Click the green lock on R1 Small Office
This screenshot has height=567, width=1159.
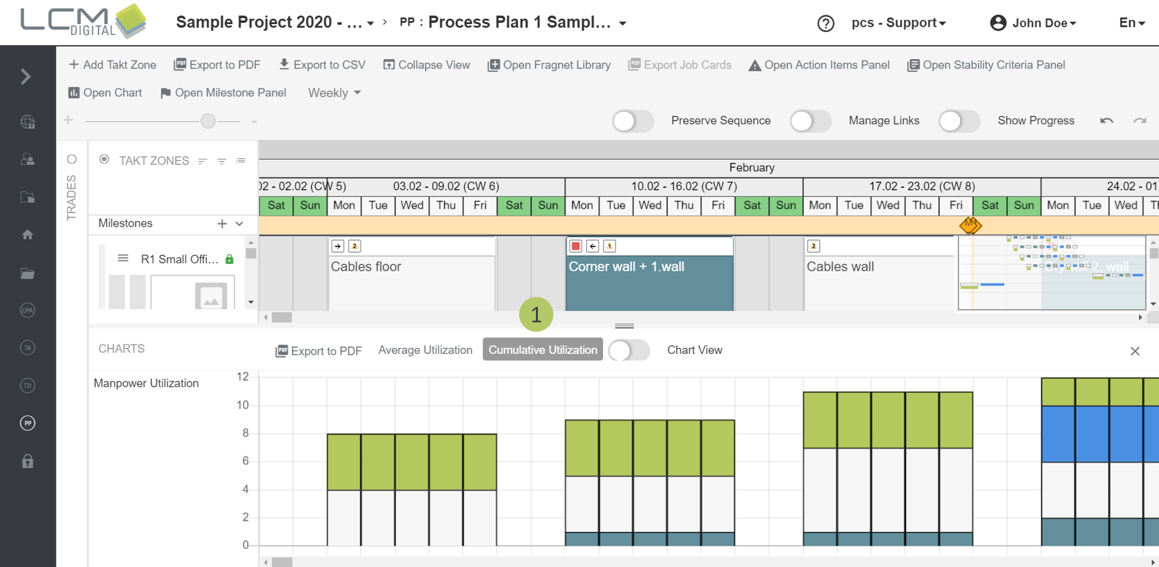pyautogui.click(x=229, y=259)
